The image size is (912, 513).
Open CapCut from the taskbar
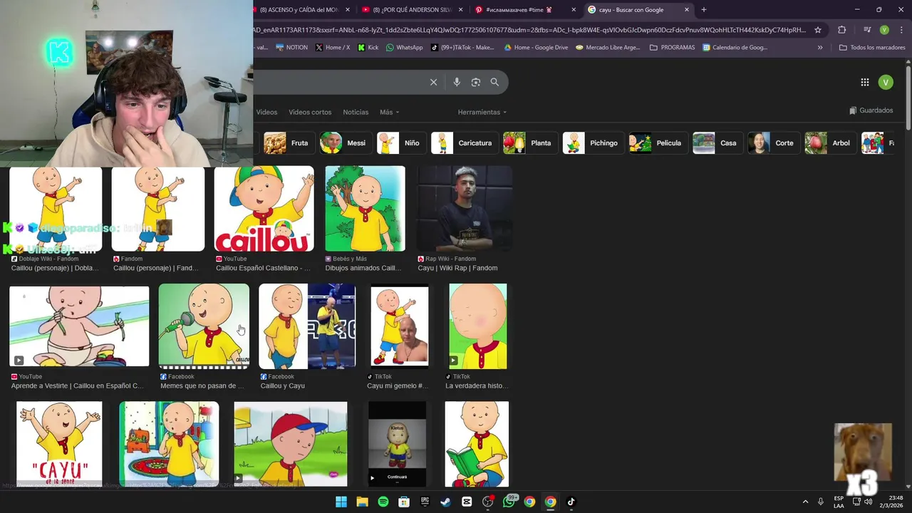467,502
